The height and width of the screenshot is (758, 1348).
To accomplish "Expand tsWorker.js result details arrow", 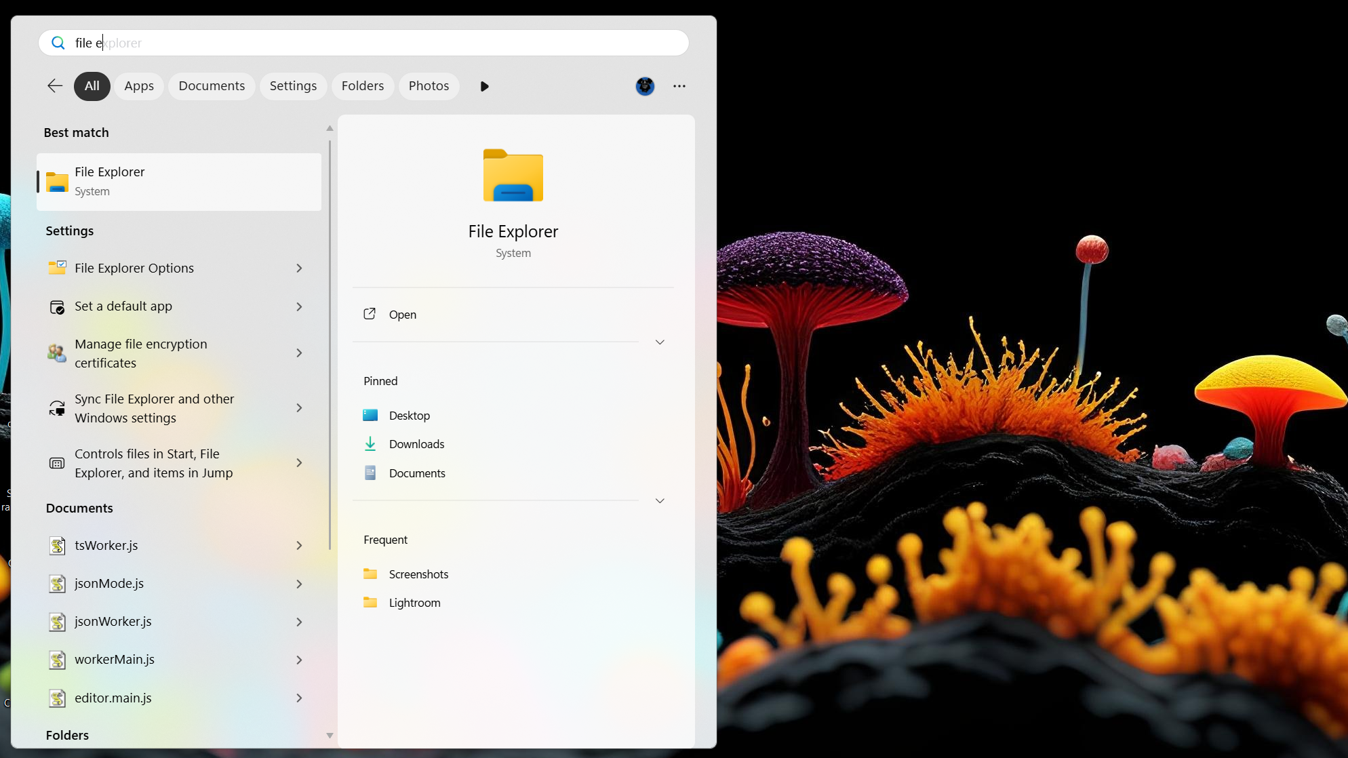I will (299, 546).
